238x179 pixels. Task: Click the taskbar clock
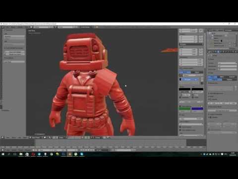[233, 154]
